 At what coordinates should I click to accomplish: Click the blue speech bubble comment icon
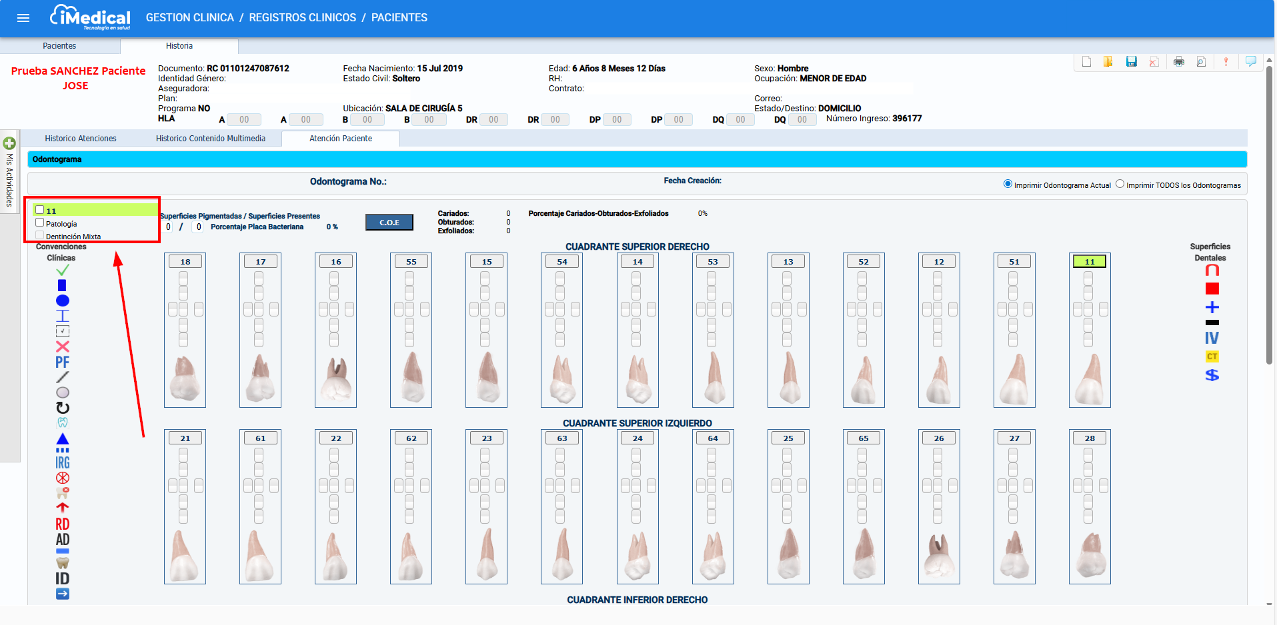pyautogui.click(x=1250, y=62)
